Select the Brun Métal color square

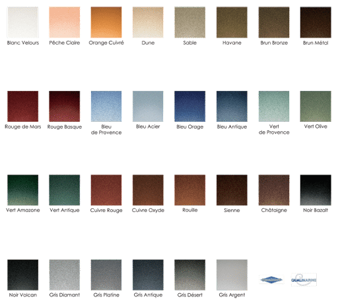(316, 22)
